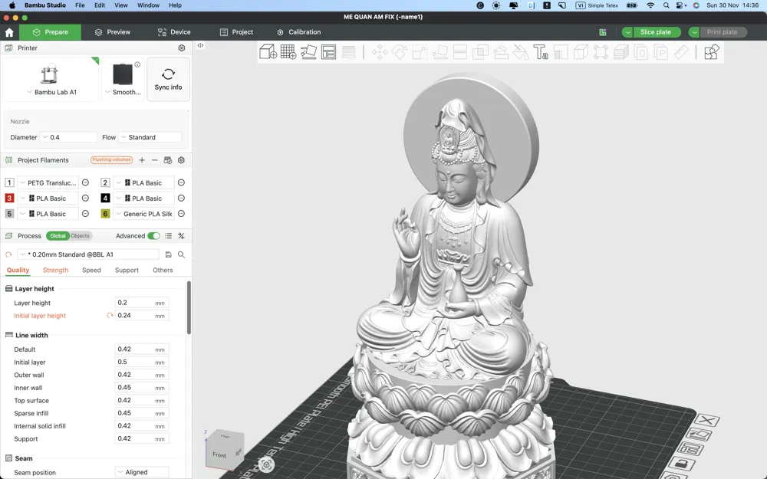Select the Rotate tool in toolbar

point(400,52)
